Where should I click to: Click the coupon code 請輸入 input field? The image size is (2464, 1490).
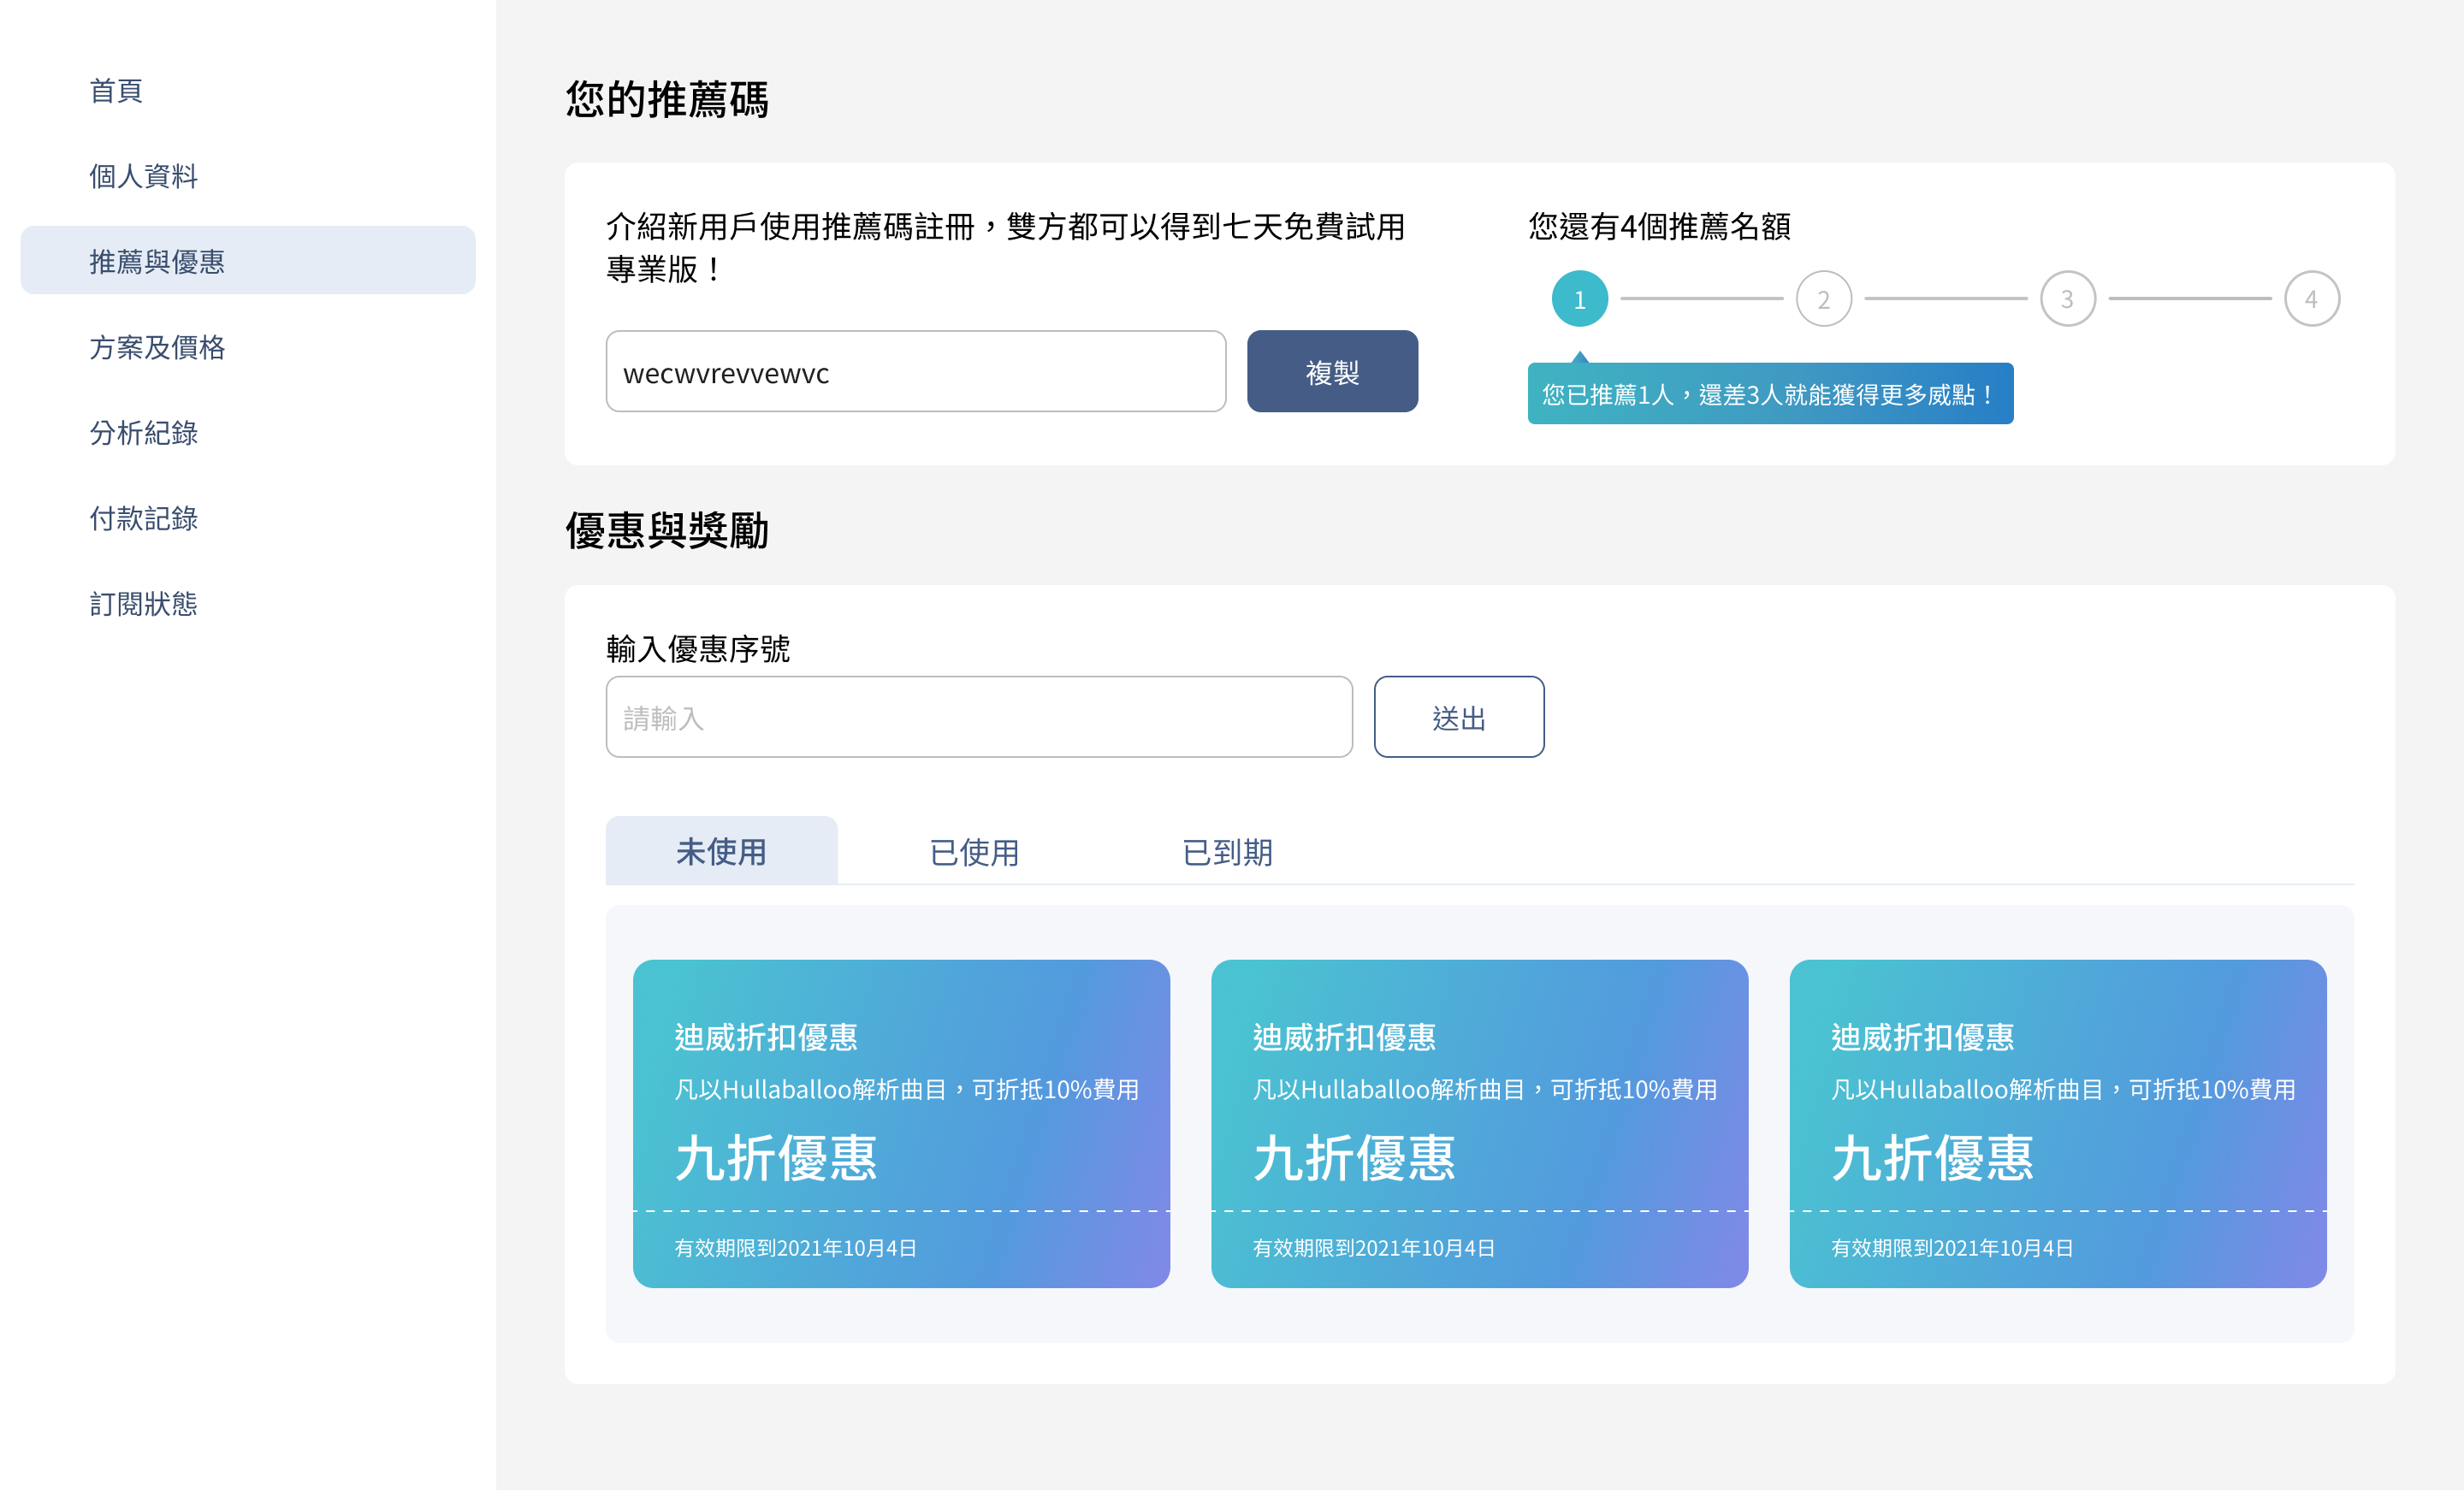tap(979, 717)
